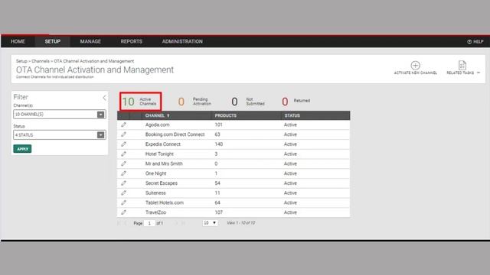Select the Agoda.com channel name
Image resolution: width=490 pixels, height=275 pixels.
click(x=157, y=125)
